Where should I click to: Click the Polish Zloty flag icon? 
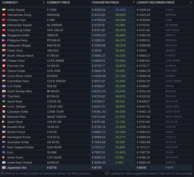[4, 50]
